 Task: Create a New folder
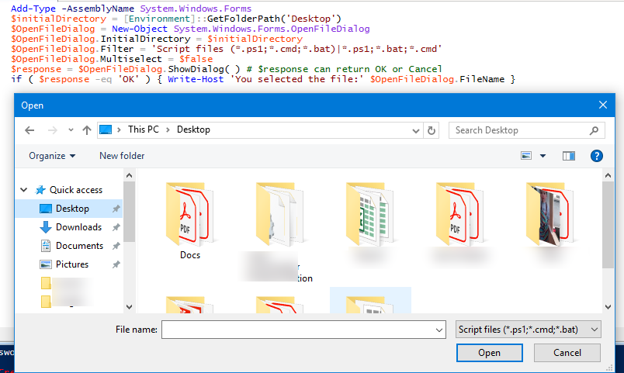coord(122,156)
